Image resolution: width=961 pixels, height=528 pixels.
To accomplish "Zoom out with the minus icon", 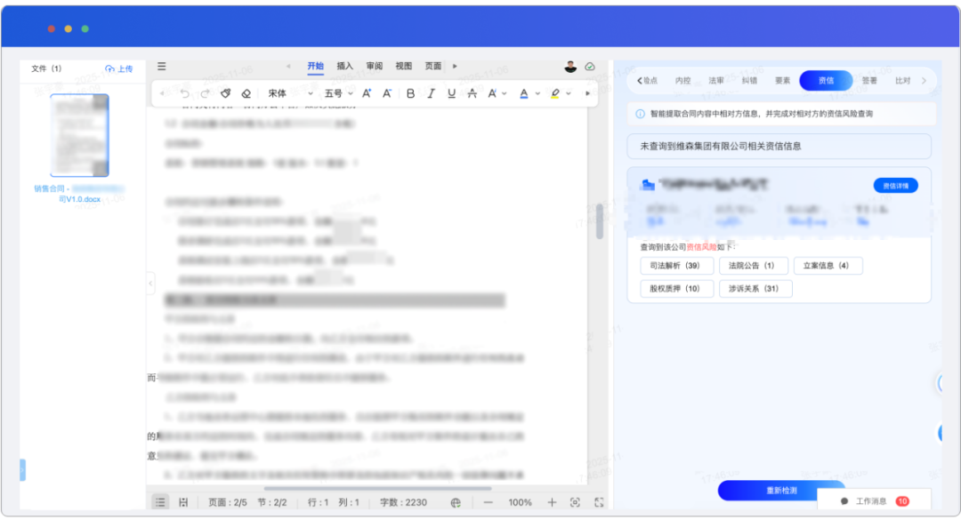I will (x=488, y=502).
